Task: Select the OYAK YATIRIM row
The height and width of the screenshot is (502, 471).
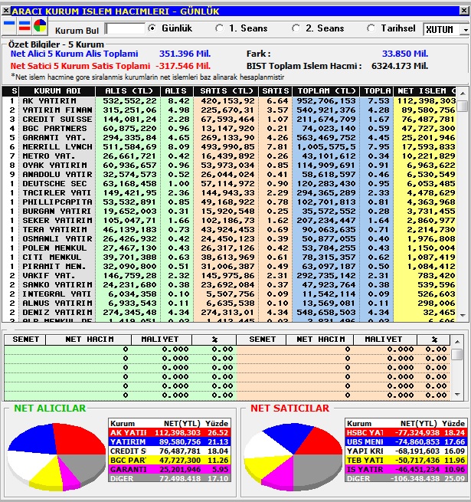Action: click(229, 166)
